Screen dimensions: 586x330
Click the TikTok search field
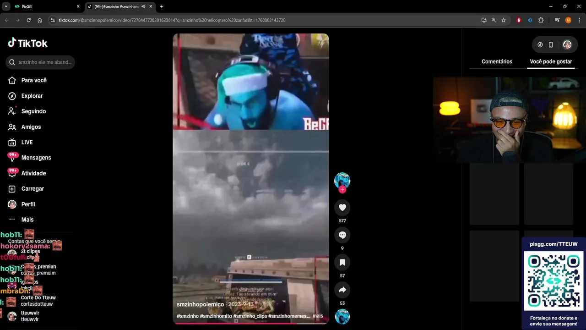40,62
